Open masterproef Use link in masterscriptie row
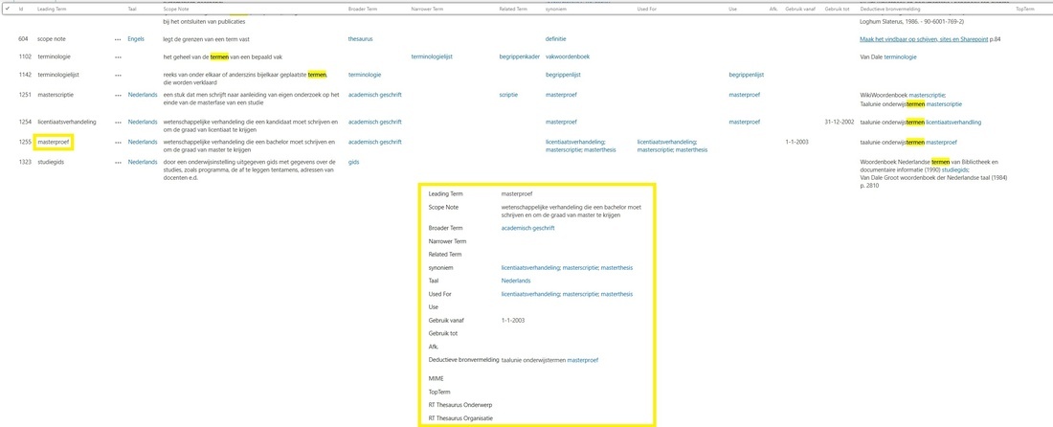Screen dimensions: 1053x427 coord(744,95)
